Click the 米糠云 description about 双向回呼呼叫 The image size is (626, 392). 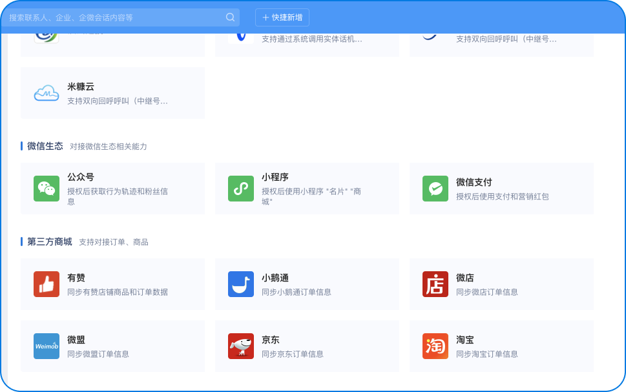(118, 101)
